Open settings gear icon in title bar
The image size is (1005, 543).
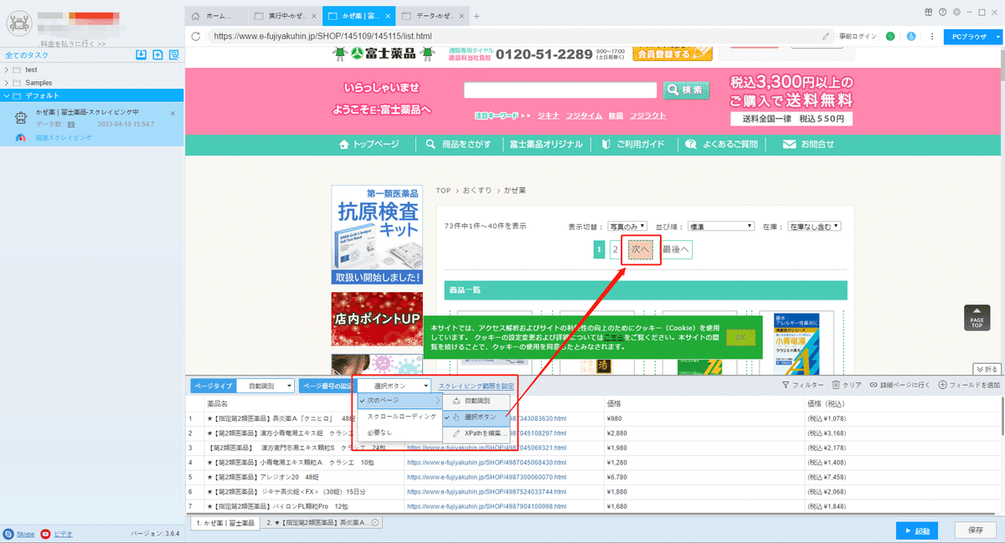956,12
